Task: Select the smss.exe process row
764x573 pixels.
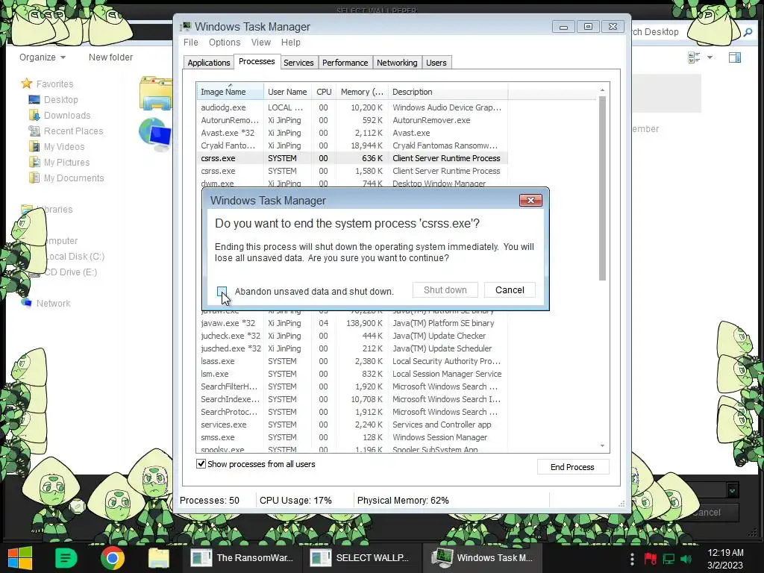Action: (352, 437)
